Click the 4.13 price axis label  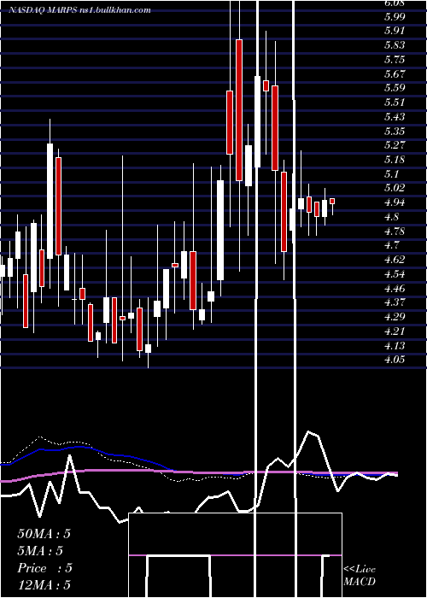pyautogui.click(x=395, y=346)
